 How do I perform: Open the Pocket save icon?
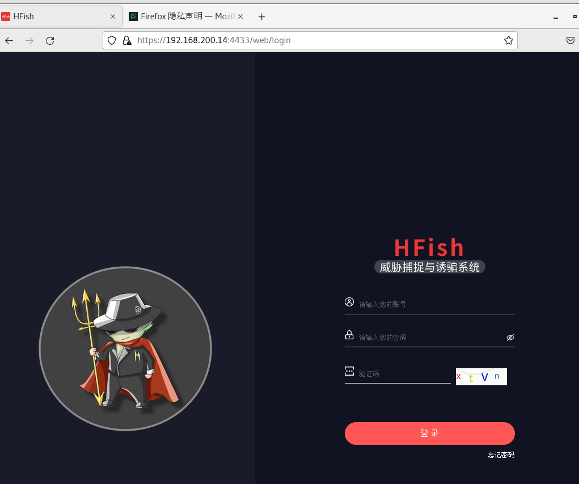(570, 40)
